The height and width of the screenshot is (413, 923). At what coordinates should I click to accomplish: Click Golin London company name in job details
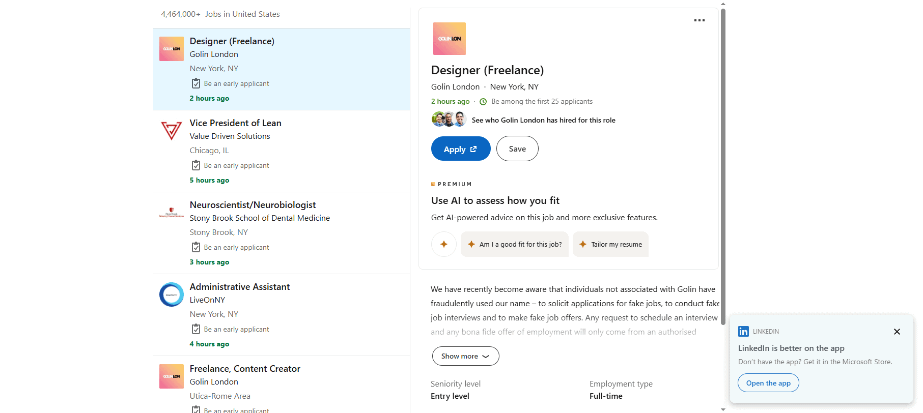click(455, 87)
